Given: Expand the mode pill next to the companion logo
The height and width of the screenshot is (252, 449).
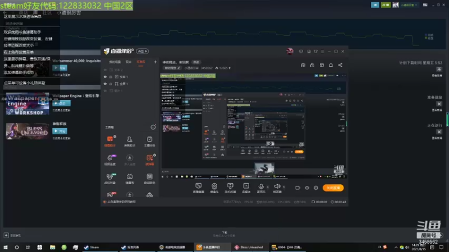Looking at the screenshot, I should 143,51.
